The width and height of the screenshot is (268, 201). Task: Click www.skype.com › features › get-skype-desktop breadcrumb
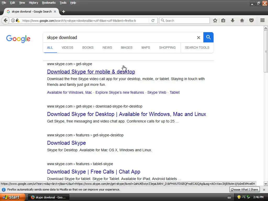(x=85, y=135)
